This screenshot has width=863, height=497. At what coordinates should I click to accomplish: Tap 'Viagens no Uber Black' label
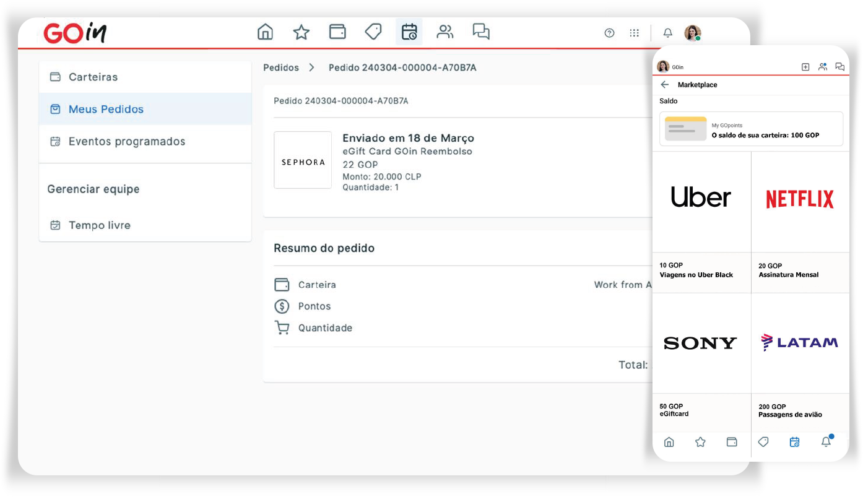(696, 275)
